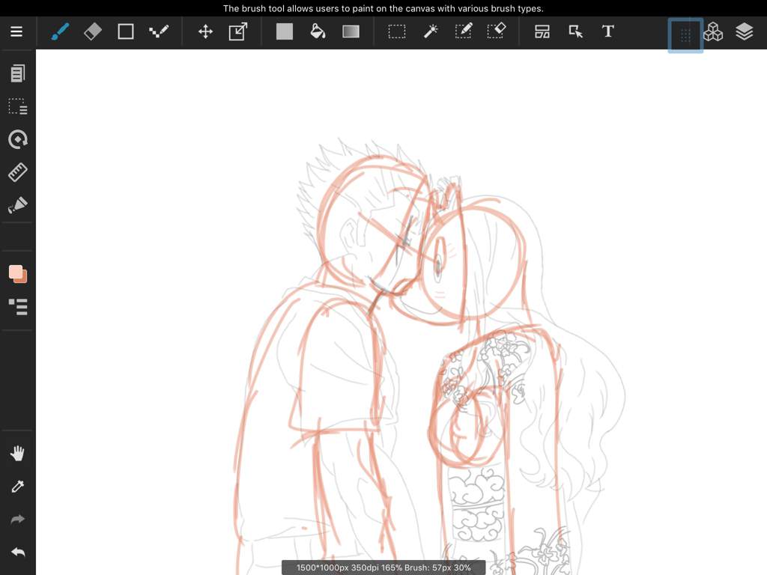Click the Undo arrow
Screen dimensions: 767x575
pos(18,552)
